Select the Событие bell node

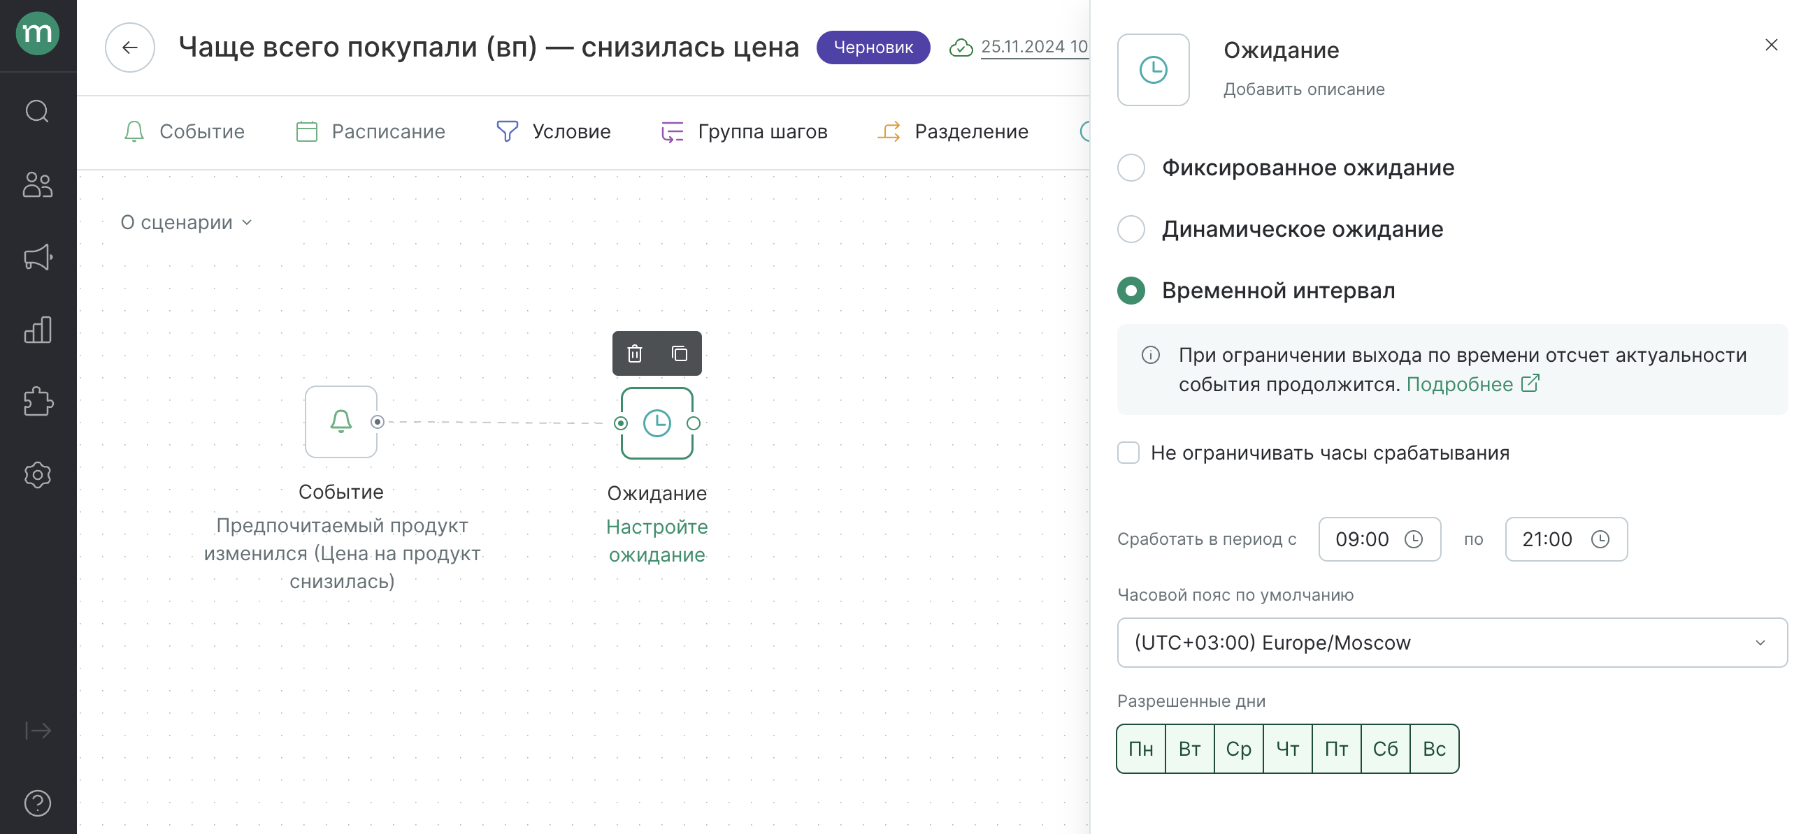click(x=341, y=422)
